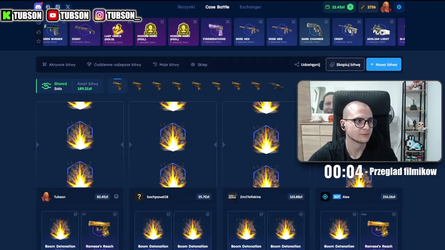Click the Skopiuj bitwę button
The width and height of the screenshot is (445, 250).
[345, 65]
